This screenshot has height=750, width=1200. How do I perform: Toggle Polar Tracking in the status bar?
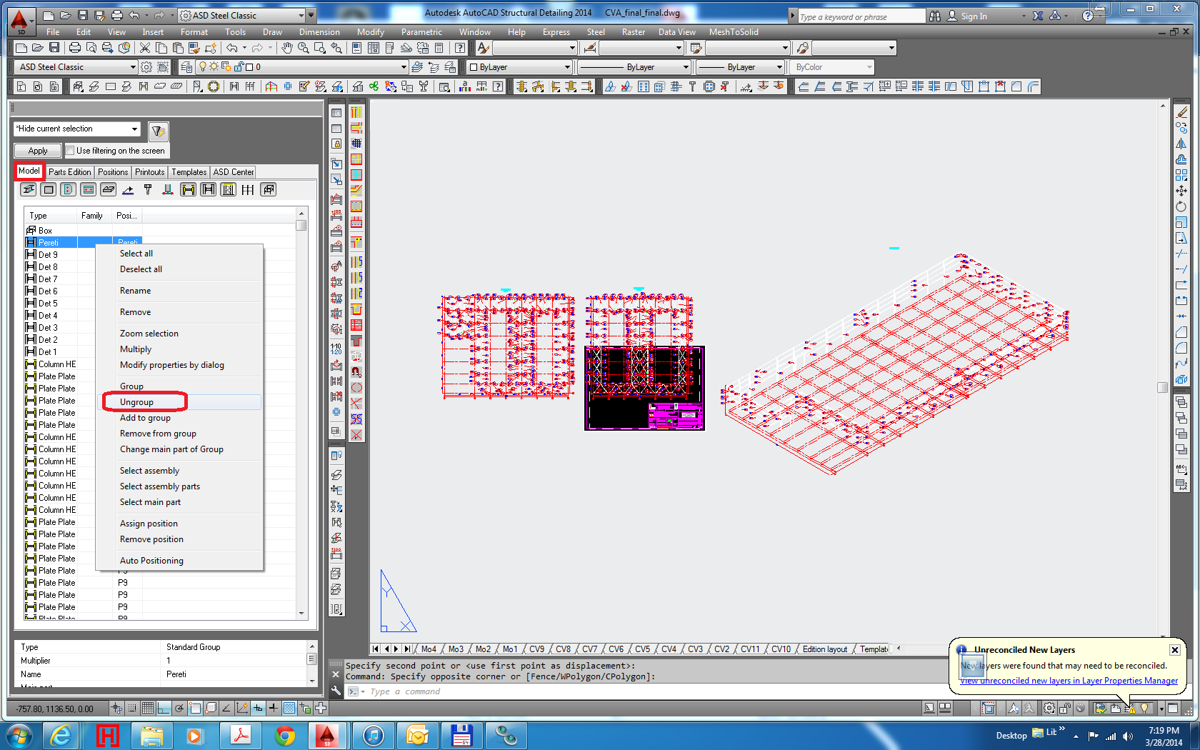[x=179, y=708]
